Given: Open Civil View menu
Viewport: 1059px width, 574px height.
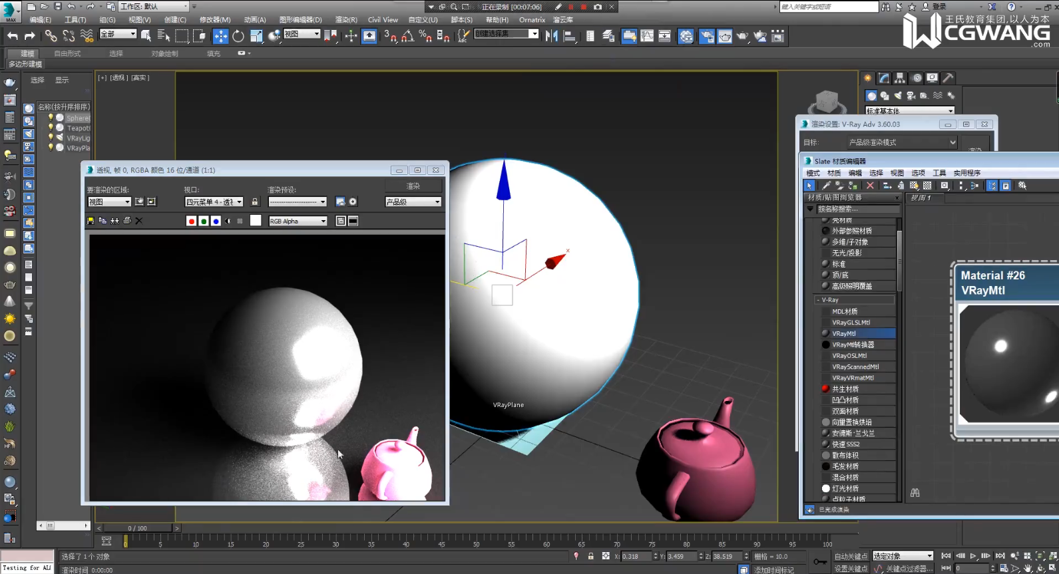Looking at the screenshot, I should (x=383, y=19).
